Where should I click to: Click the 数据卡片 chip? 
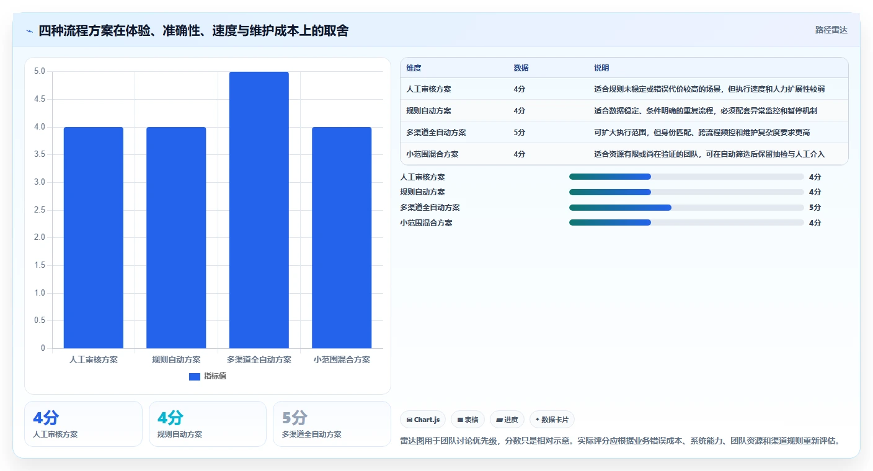click(x=552, y=420)
